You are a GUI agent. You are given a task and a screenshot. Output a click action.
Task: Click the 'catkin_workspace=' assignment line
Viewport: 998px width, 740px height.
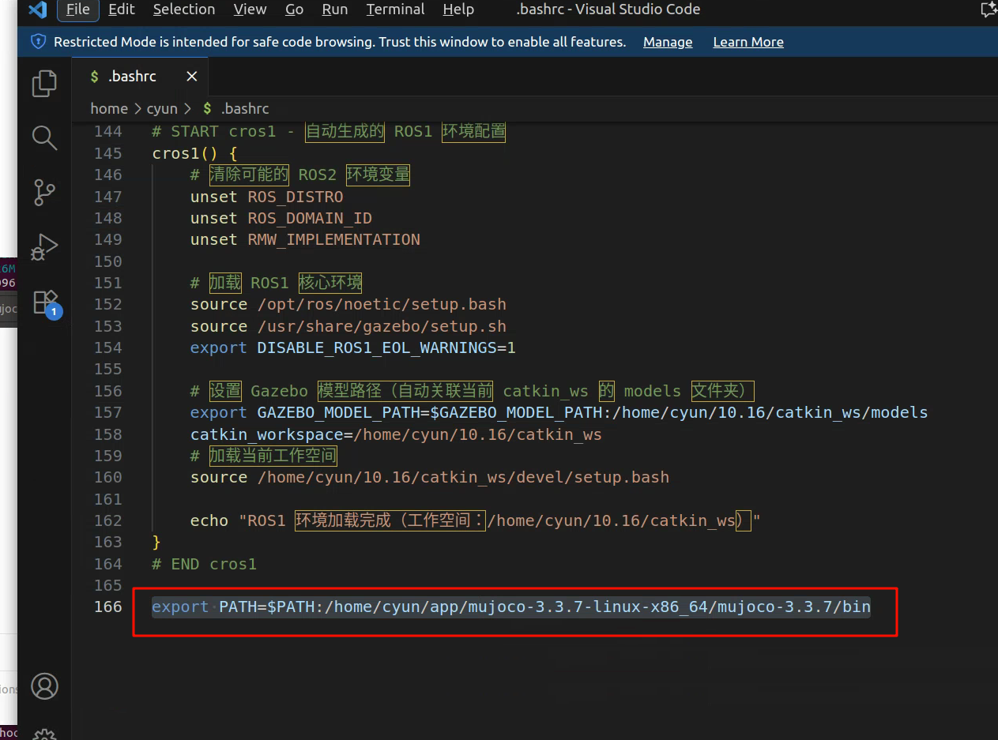(x=396, y=434)
